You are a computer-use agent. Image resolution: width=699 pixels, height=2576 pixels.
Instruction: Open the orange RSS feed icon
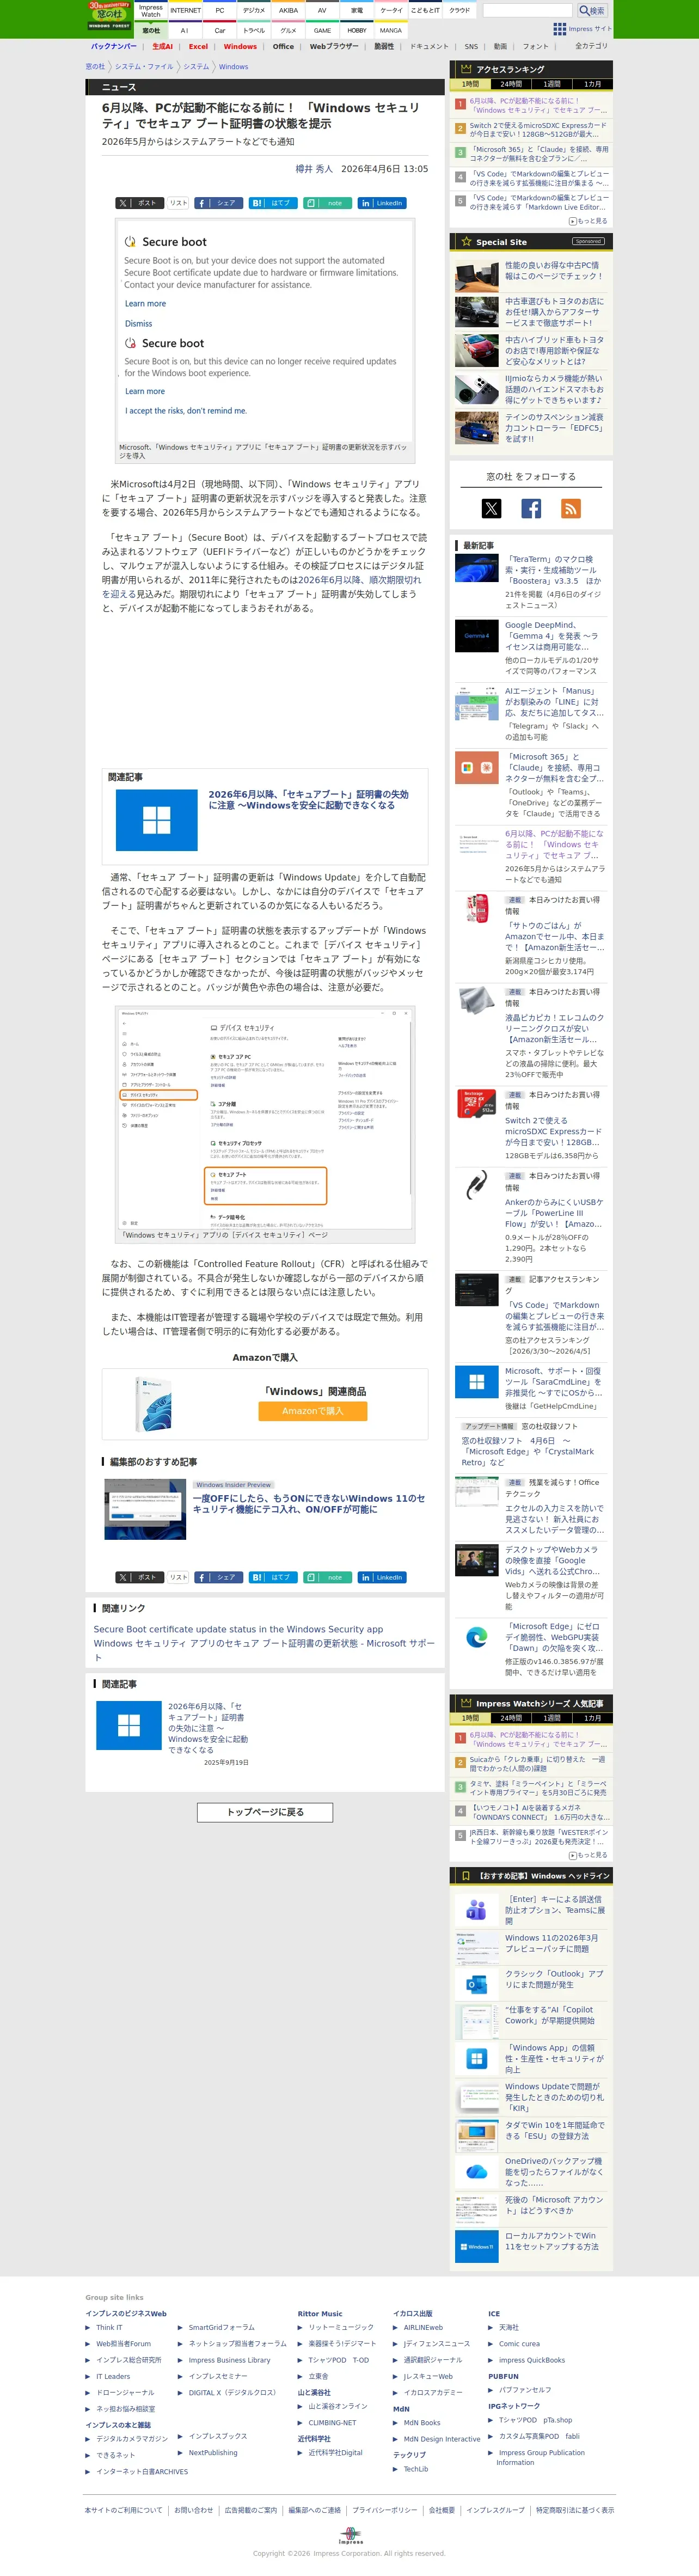[x=571, y=508]
